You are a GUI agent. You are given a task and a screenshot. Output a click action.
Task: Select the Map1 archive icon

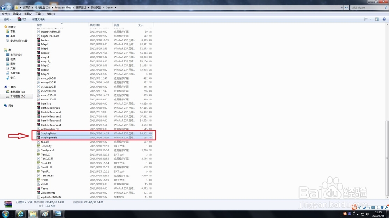39,44
